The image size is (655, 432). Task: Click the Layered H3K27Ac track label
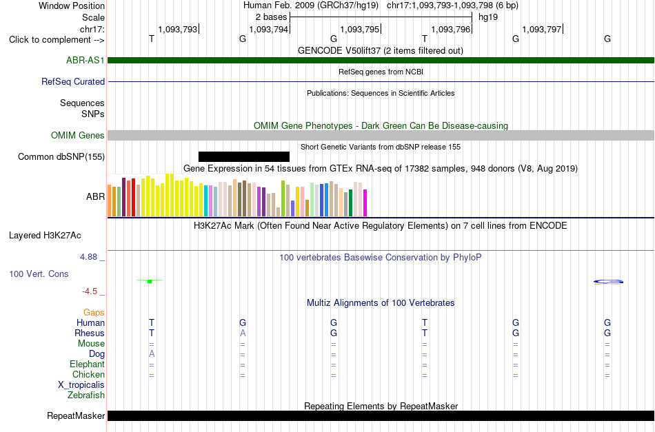click(x=45, y=236)
